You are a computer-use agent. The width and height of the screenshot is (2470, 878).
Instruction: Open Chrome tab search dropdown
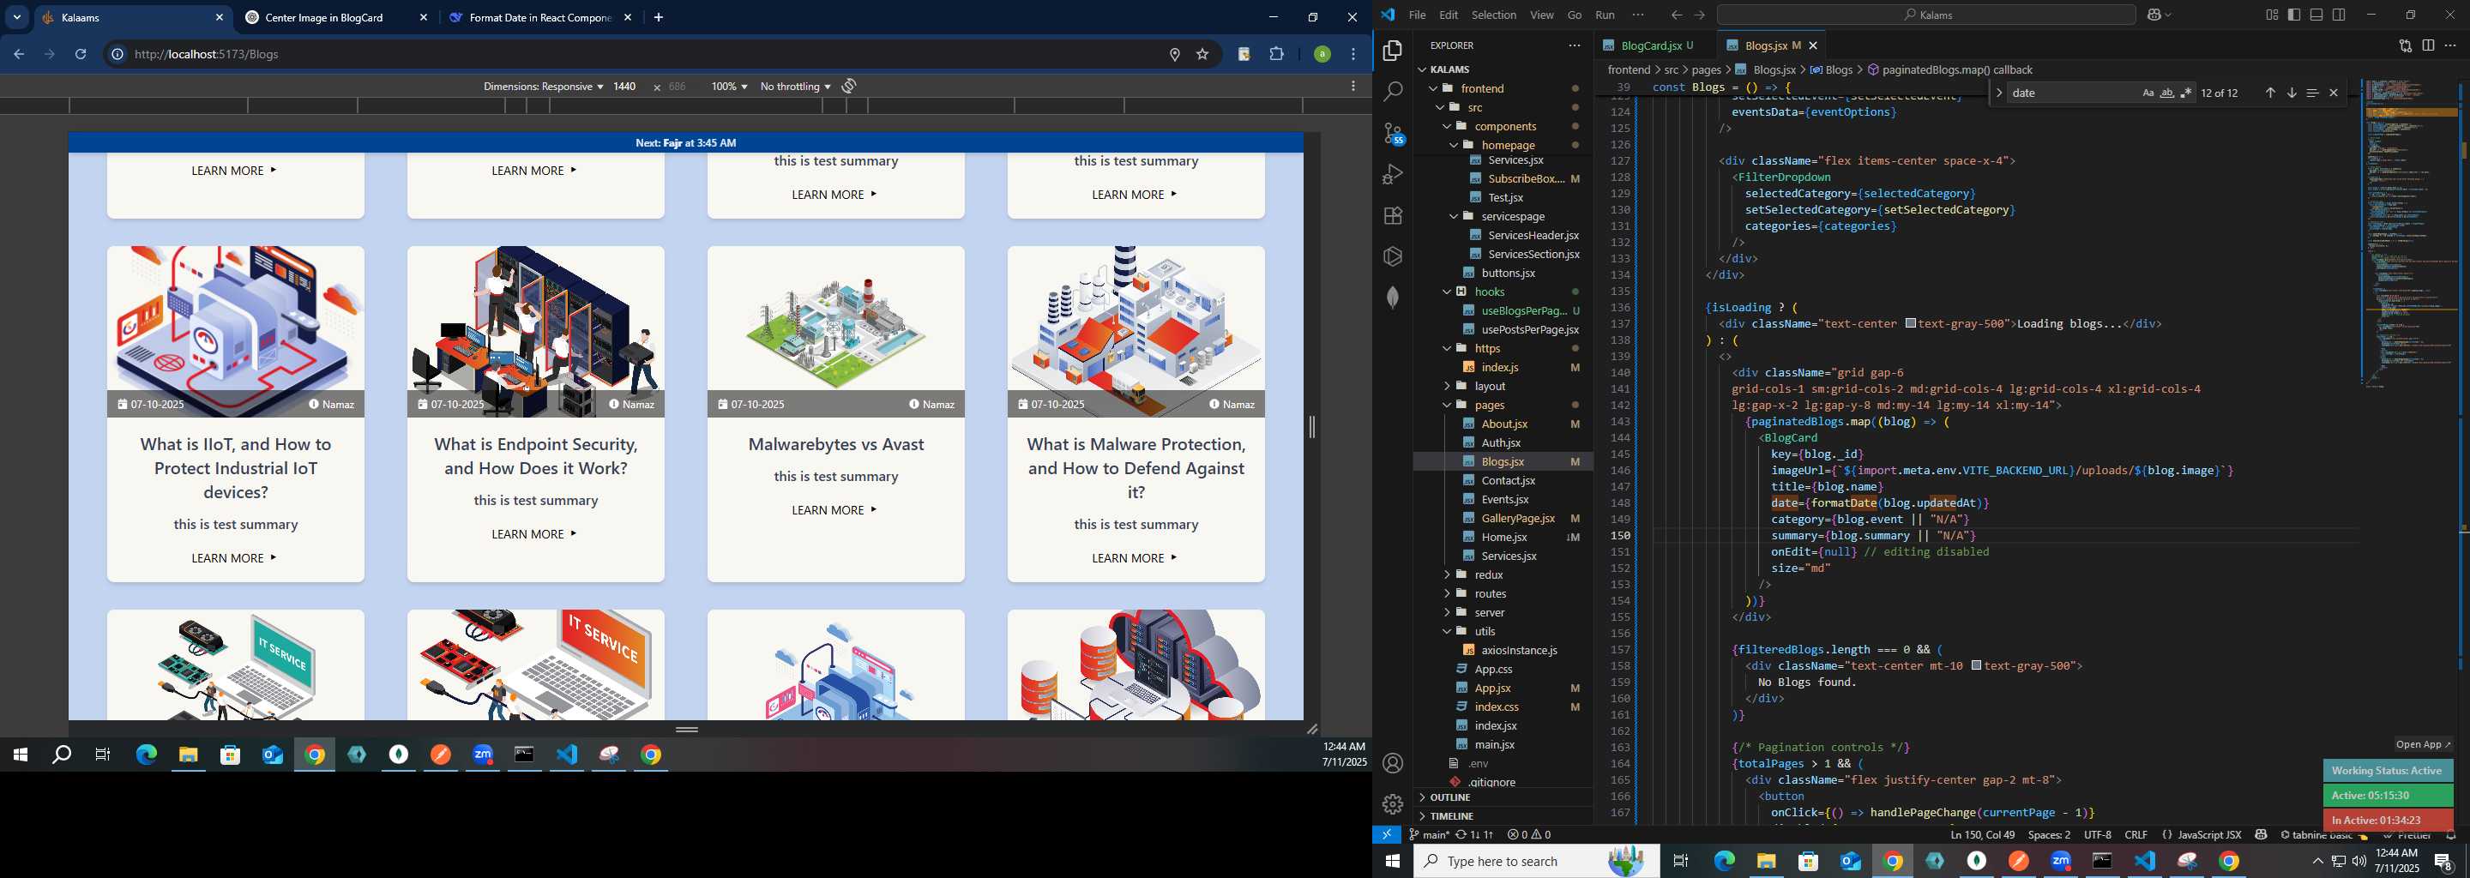point(17,17)
